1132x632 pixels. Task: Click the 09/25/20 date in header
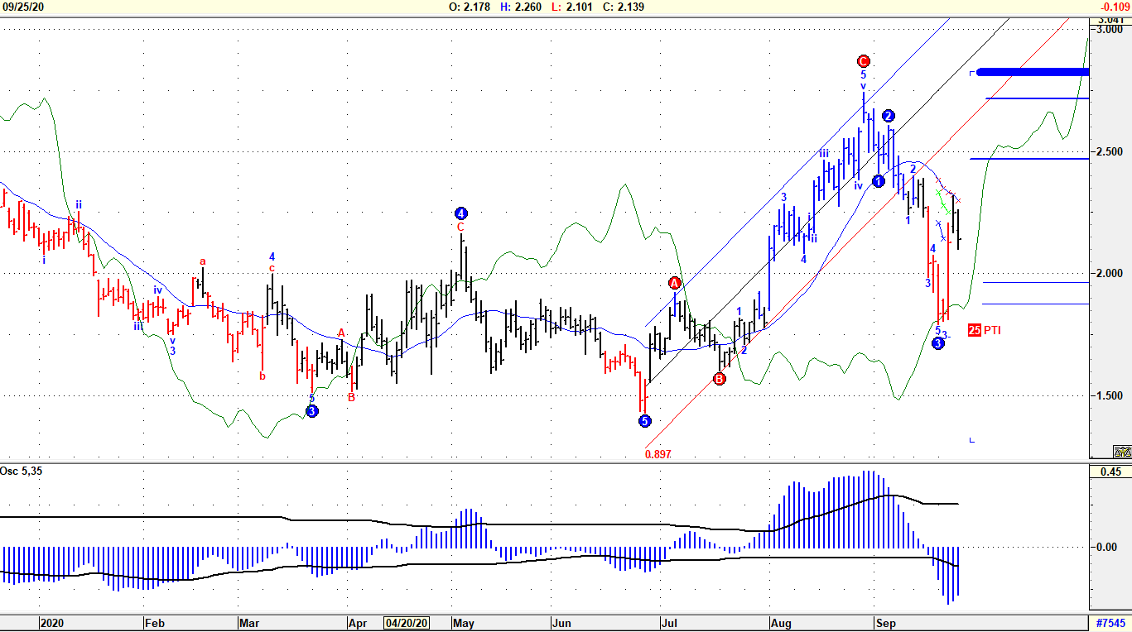(x=22, y=7)
